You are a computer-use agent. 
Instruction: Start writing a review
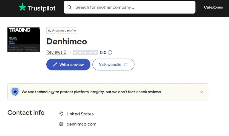coord(68,65)
